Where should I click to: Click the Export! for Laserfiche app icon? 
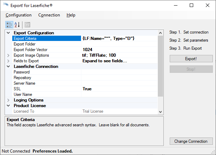(x=6, y=5)
